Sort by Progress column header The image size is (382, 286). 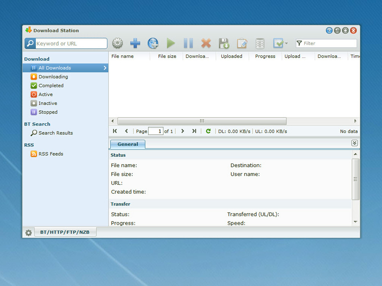[265, 56]
